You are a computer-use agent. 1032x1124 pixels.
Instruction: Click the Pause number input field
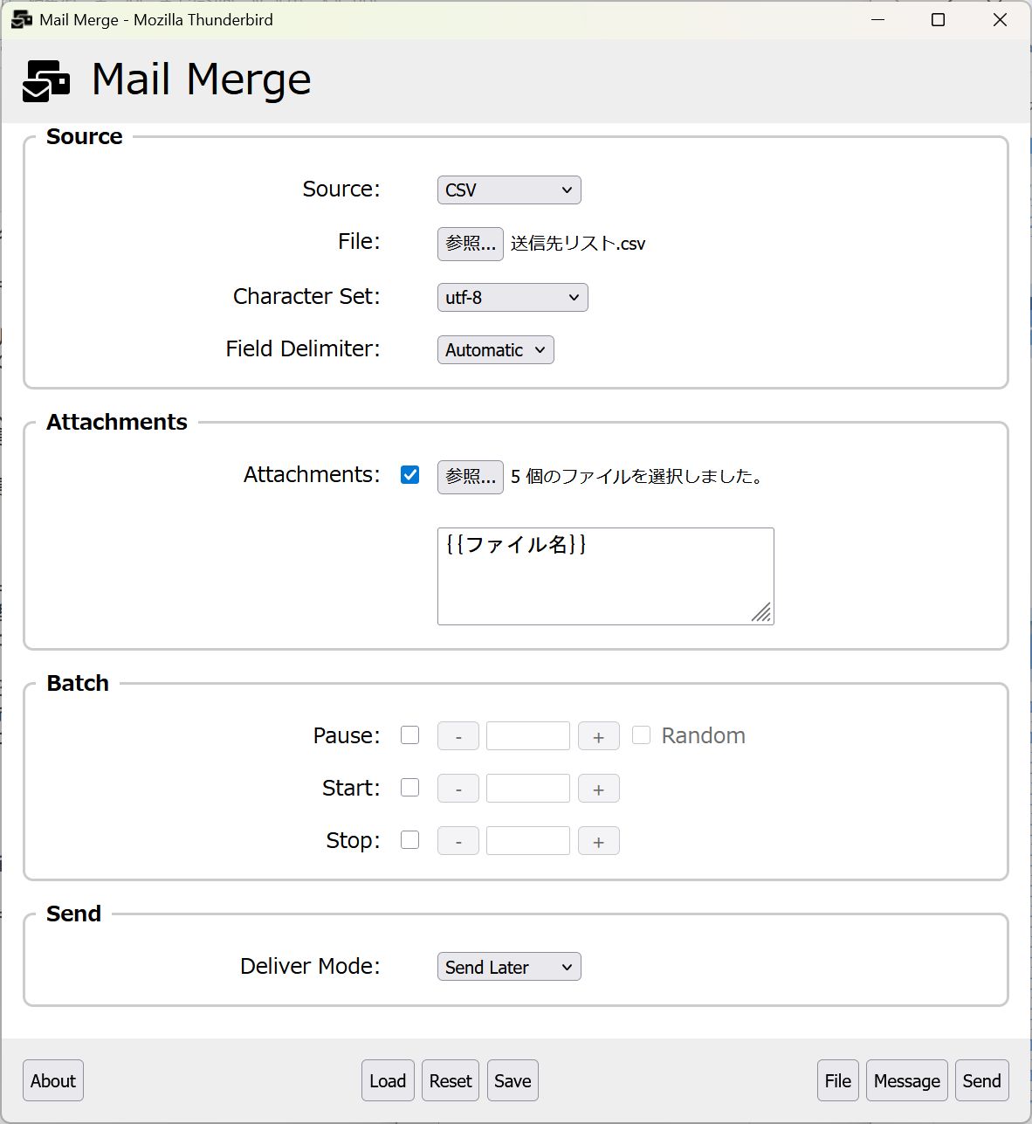[527, 736]
